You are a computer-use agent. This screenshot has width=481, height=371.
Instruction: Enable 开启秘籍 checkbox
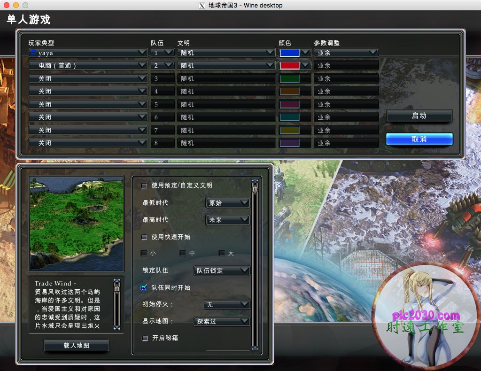tap(145, 338)
